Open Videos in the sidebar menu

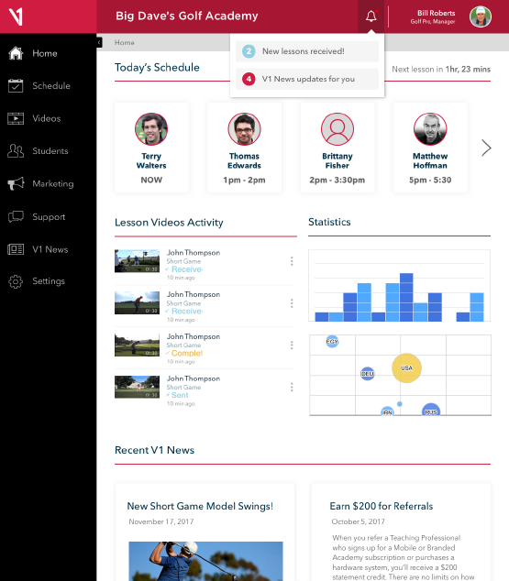click(47, 118)
